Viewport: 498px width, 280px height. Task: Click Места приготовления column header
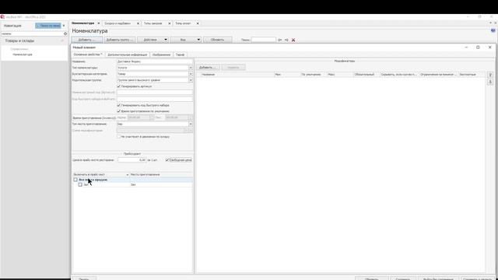[x=161, y=175]
